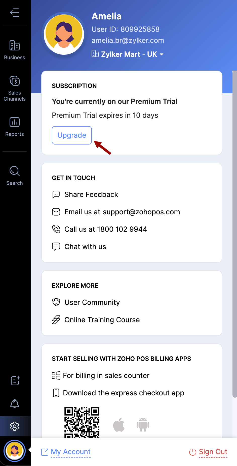Open the Sales Channels section
This screenshot has width=237, height=466.
click(15, 89)
